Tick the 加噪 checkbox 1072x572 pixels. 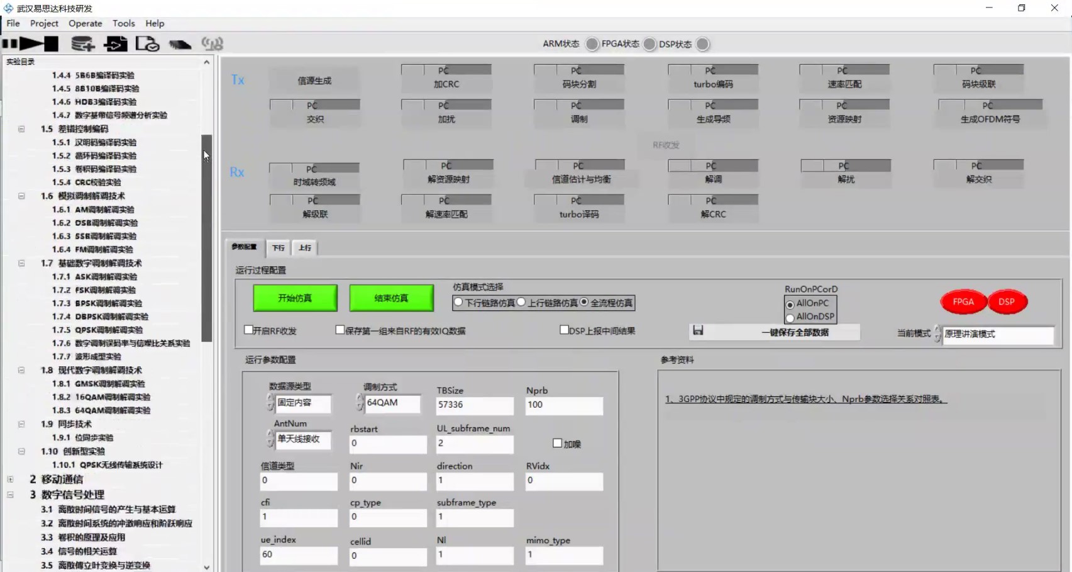pyautogui.click(x=557, y=443)
